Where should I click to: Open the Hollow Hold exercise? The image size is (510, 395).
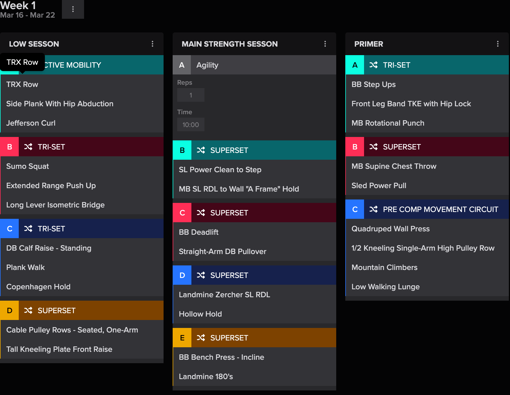pos(254,314)
